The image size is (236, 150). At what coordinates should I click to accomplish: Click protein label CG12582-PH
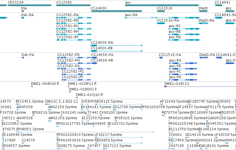point(68,60)
